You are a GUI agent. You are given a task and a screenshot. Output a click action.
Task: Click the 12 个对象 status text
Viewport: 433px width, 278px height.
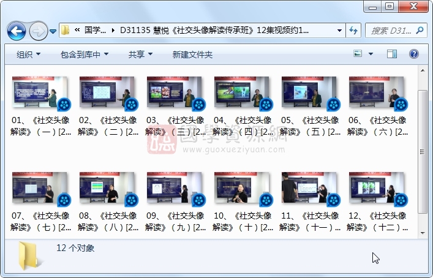click(75, 248)
